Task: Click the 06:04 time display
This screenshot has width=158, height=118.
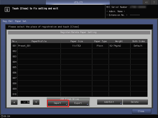Action: click(x=7, y=116)
